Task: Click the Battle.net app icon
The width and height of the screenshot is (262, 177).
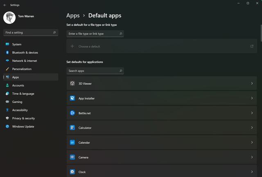Action: pyautogui.click(x=72, y=113)
